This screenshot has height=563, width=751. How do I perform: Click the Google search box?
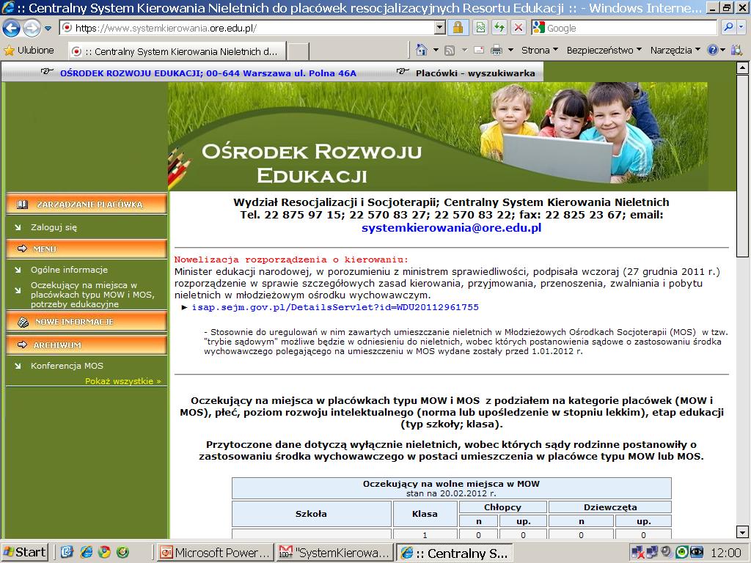click(623, 28)
